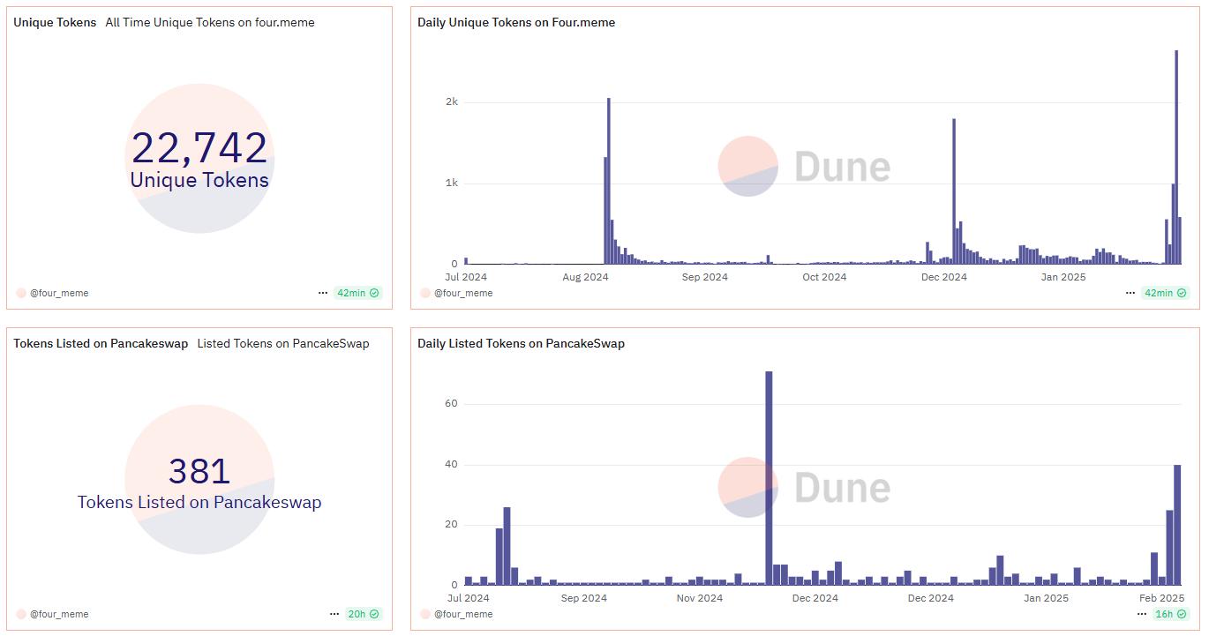Click the 'Listed Tokens on PancakeSwap' subtitle
1209x636 pixels.
tap(283, 343)
